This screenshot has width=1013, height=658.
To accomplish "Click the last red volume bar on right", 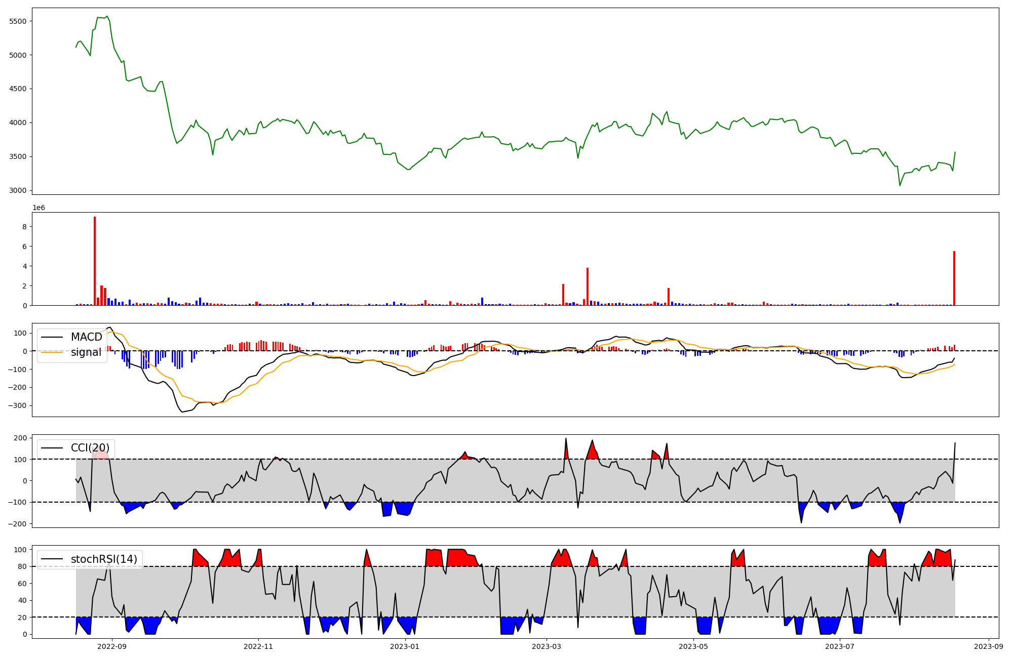I will click(954, 278).
